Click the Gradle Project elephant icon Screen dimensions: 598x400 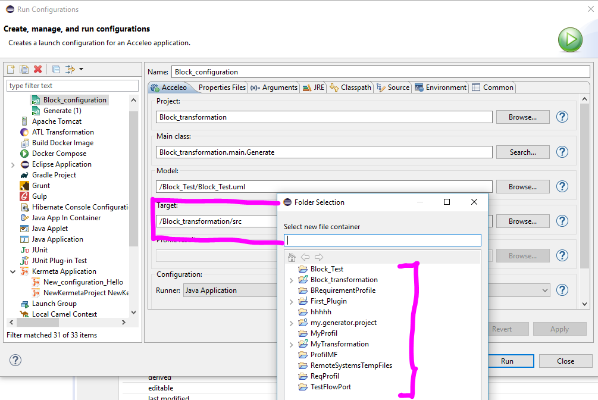(24, 175)
